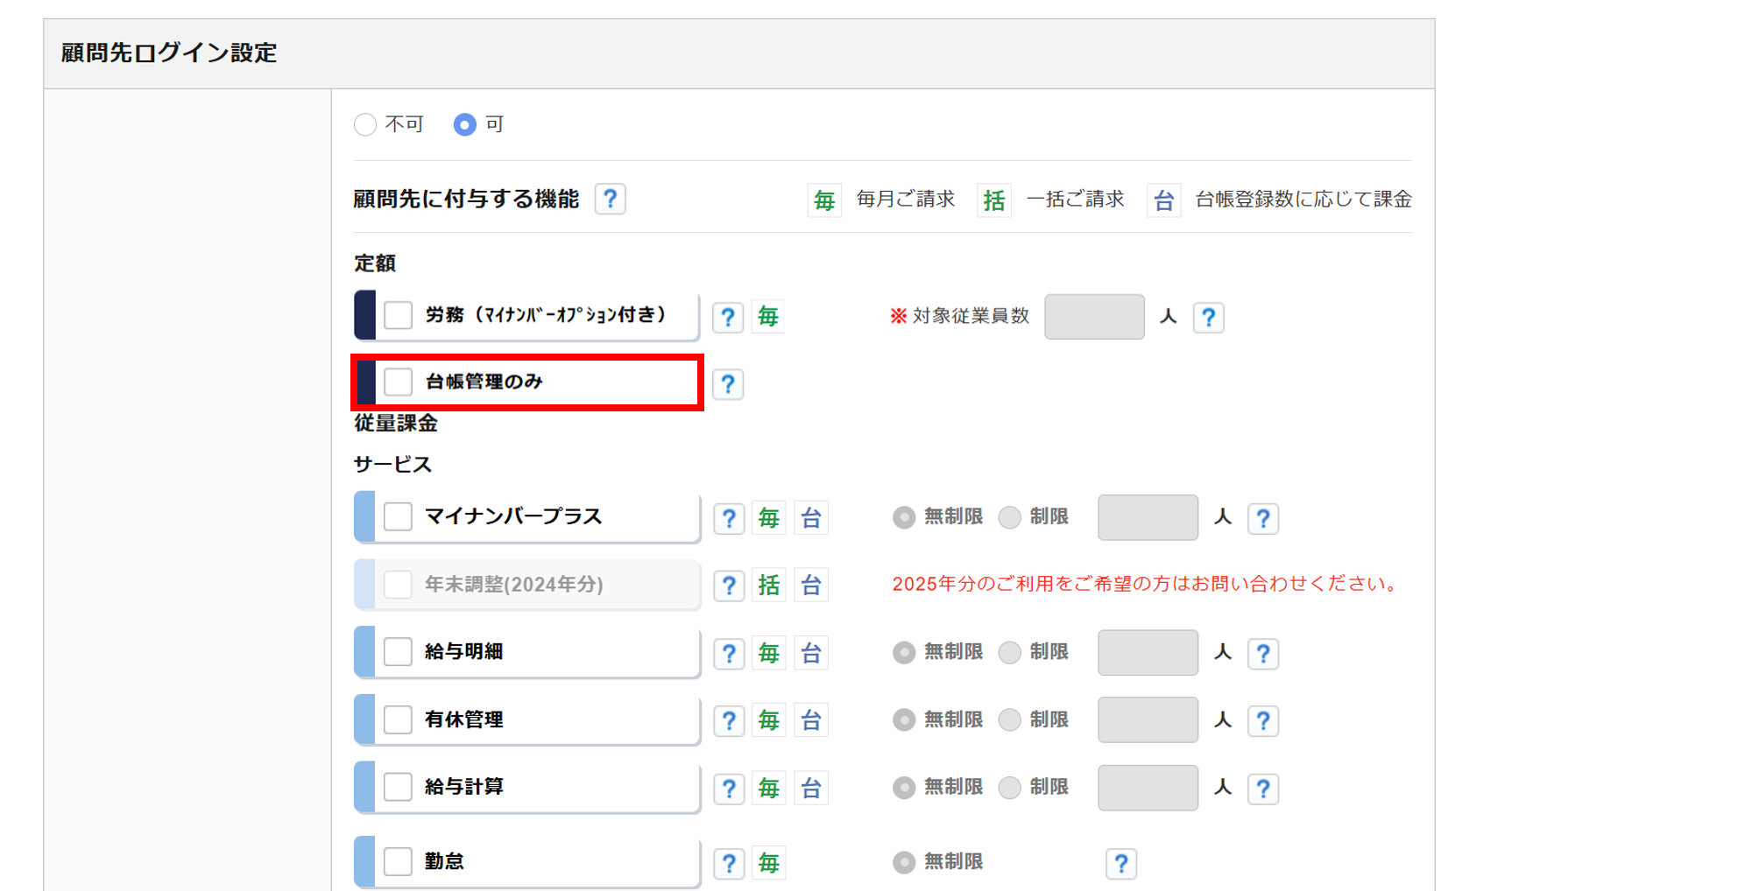Check the 労務（マイナンバーオプション付き） checkbox

pyautogui.click(x=399, y=315)
